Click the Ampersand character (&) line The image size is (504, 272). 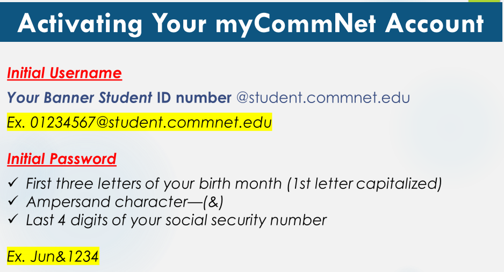(x=125, y=202)
